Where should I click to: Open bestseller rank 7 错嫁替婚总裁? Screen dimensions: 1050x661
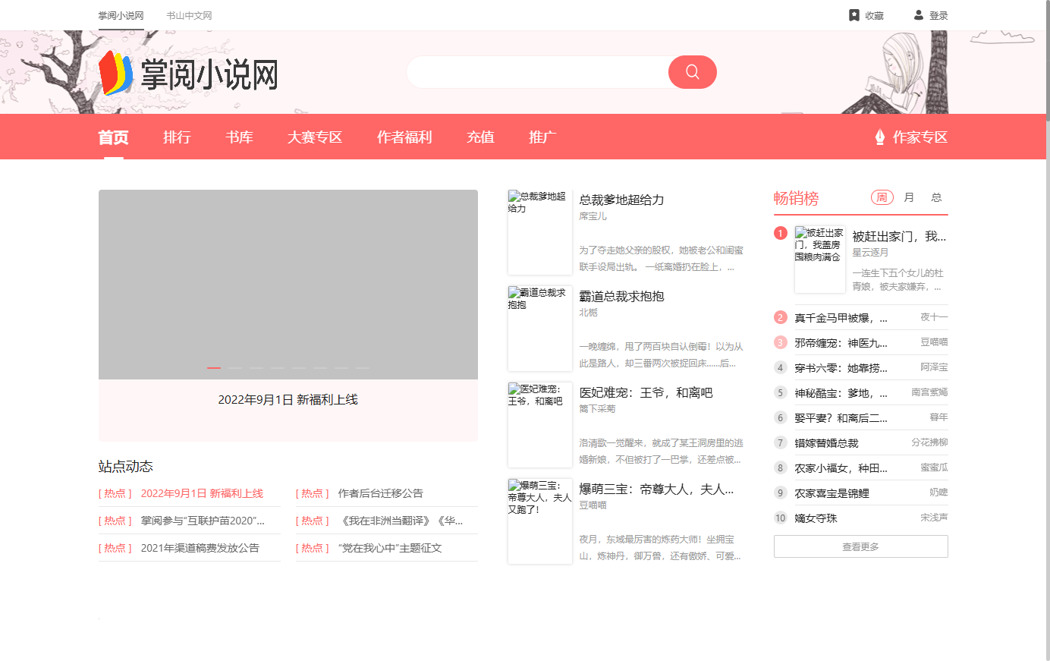click(826, 443)
